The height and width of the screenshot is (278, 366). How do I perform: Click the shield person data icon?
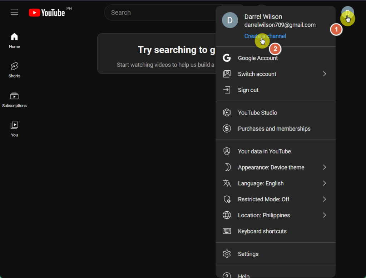coord(227,151)
